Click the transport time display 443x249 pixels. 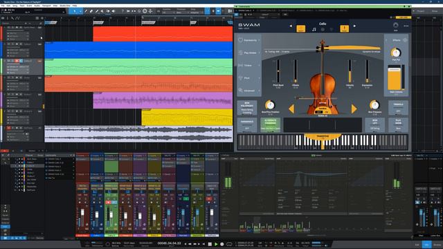(169, 243)
